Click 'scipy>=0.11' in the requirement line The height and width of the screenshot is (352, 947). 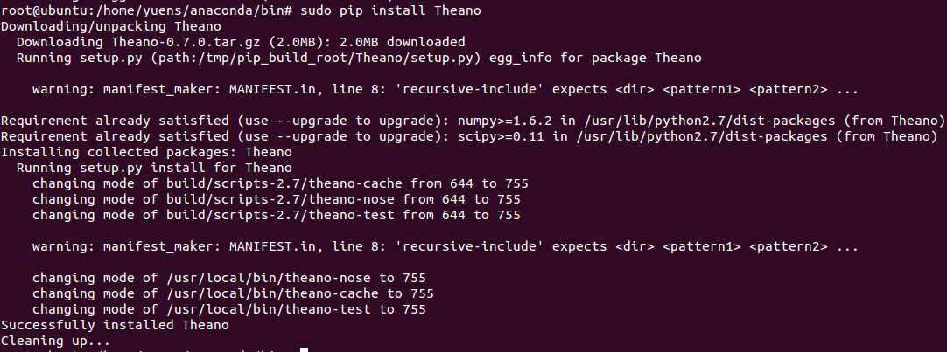coord(501,136)
